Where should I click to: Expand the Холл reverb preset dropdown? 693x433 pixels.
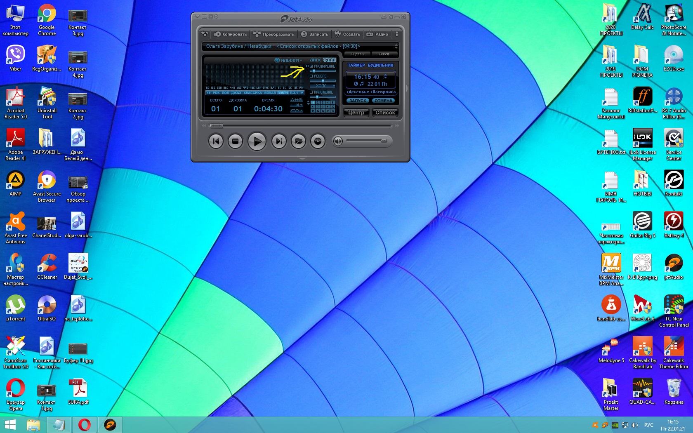(x=323, y=86)
